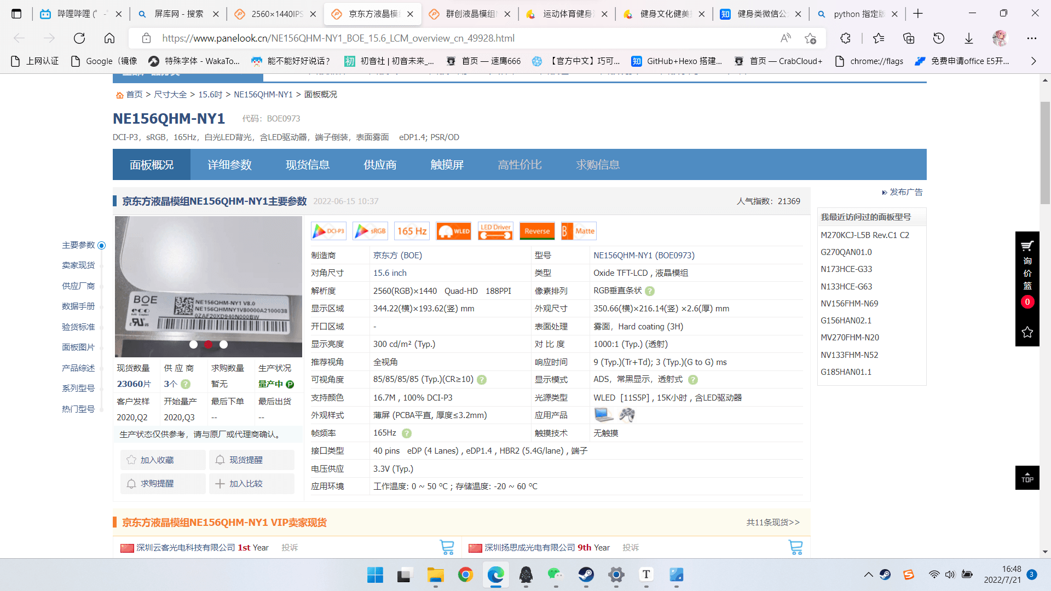This screenshot has height=591, width=1051.
Task: Select first image carousel dot
Action: pyautogui.click(x=193, y=345)
